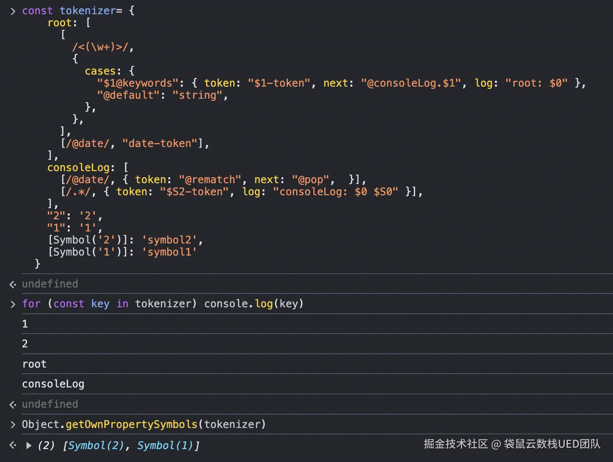The width and height of the screenshot is (613, 462).
Task: Click the regex '/<(\w+)>/' in the code
Action: tap(100, 47)
